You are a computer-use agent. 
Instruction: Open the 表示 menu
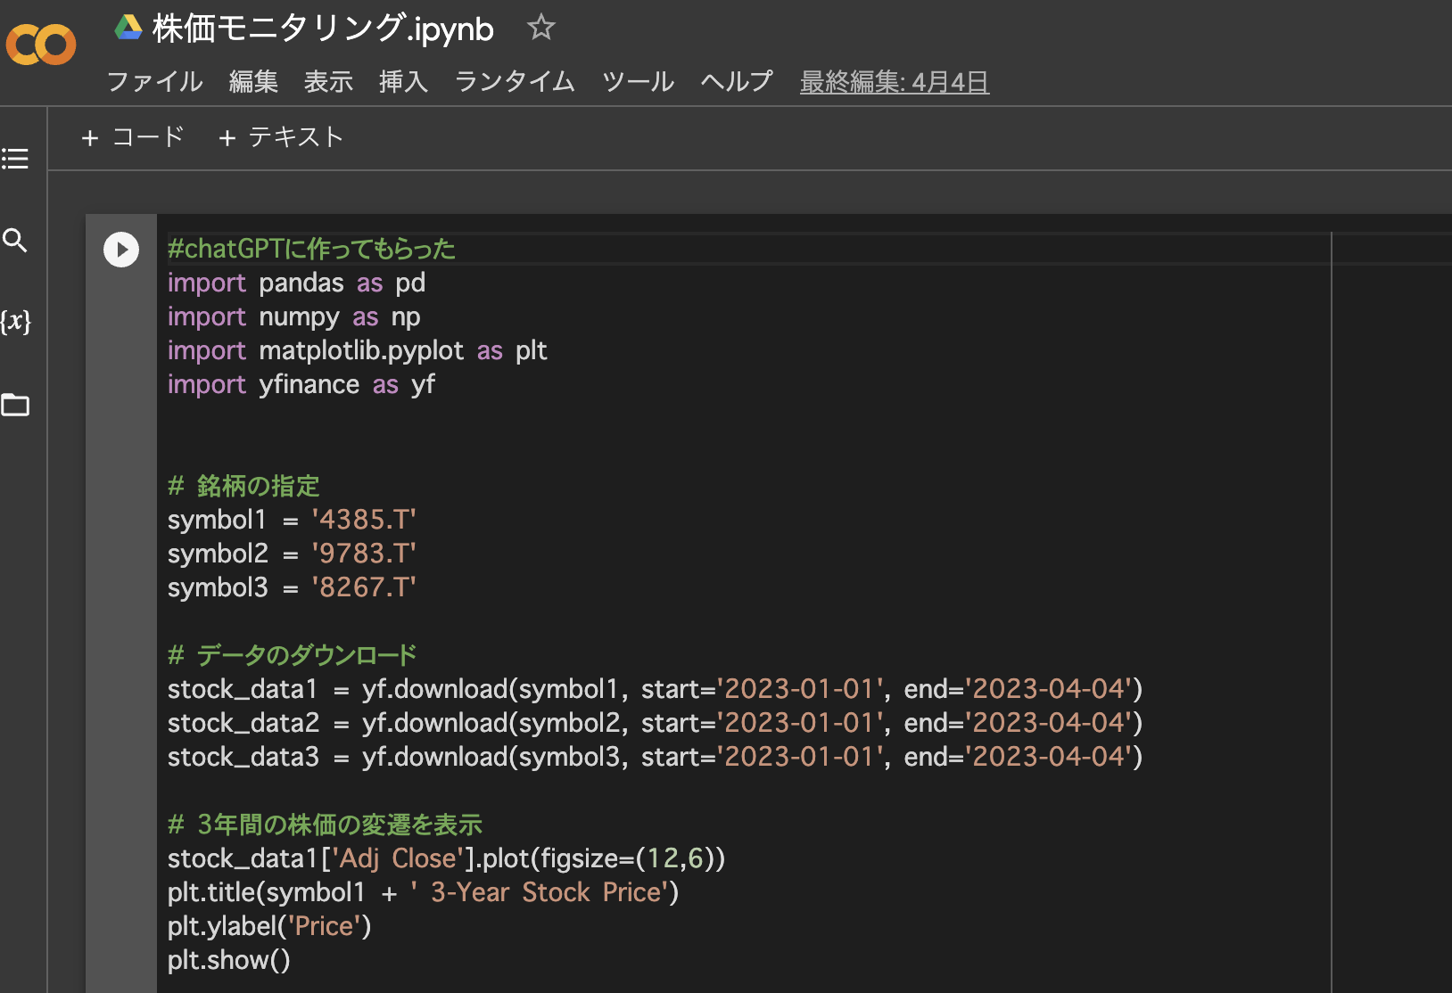tap(328, 82)
